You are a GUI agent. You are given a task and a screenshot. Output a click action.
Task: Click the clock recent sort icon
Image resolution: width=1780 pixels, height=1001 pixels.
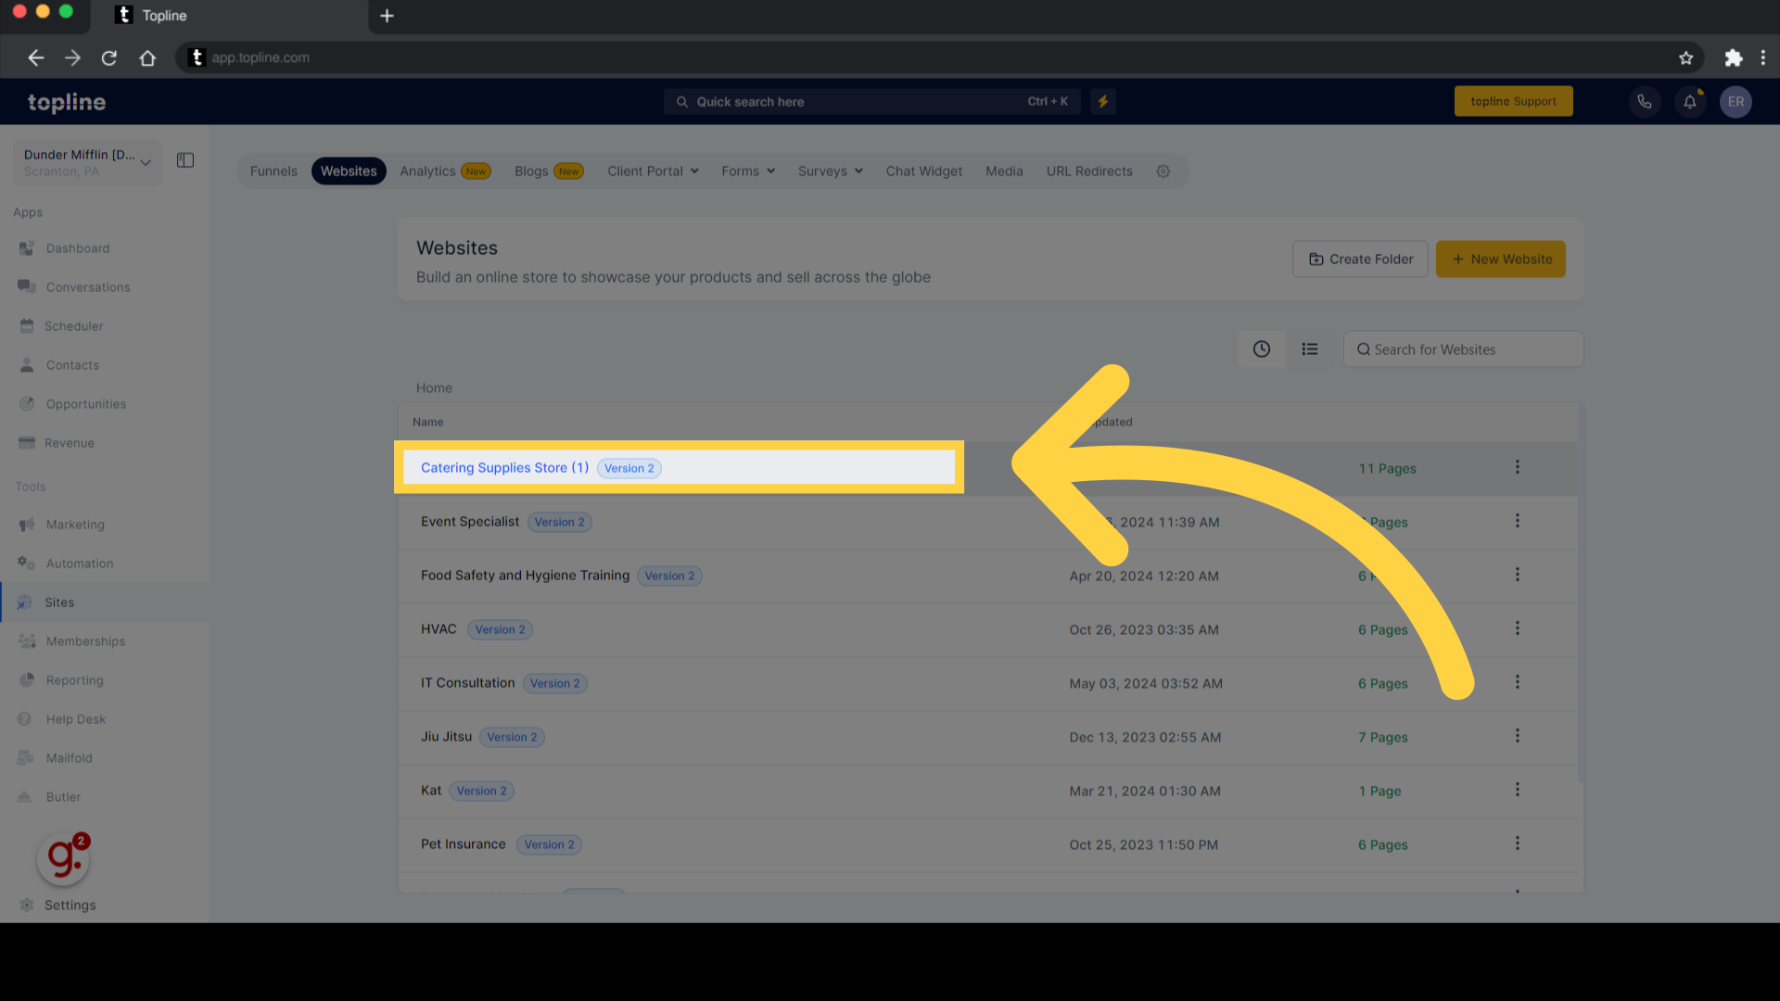[1262, 349]
